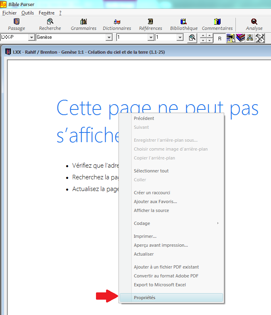
Task: Choose Propriétés in the context menu
Action: pyautogui.click(x=171, y=298)
